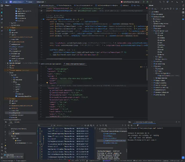Show the warning indicator in the package.json editor
This screenshot has height=162, width=185.
(x=141, y=67)
